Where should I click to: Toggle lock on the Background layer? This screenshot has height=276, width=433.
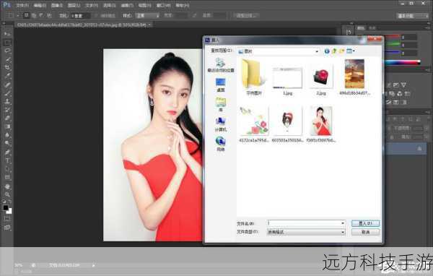point(419,149)
